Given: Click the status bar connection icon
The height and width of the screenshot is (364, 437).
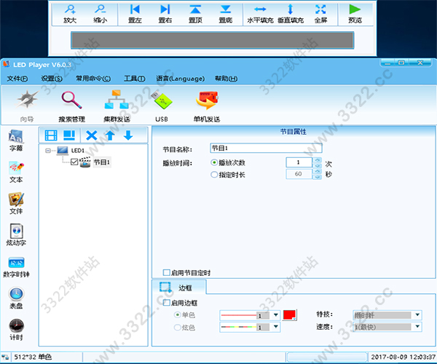Looking at the screenshot, I should 5,357.
